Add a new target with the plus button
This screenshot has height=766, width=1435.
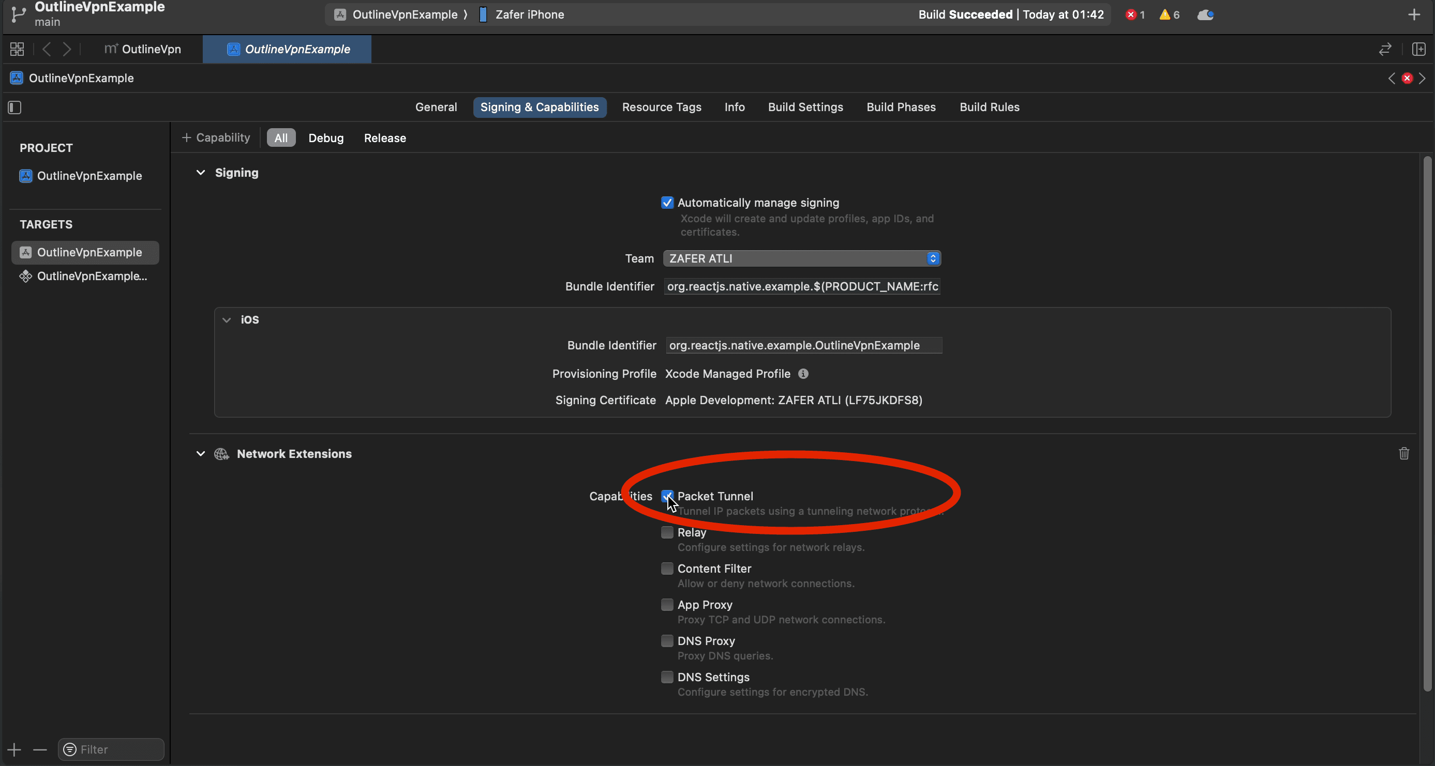(14, 749)
